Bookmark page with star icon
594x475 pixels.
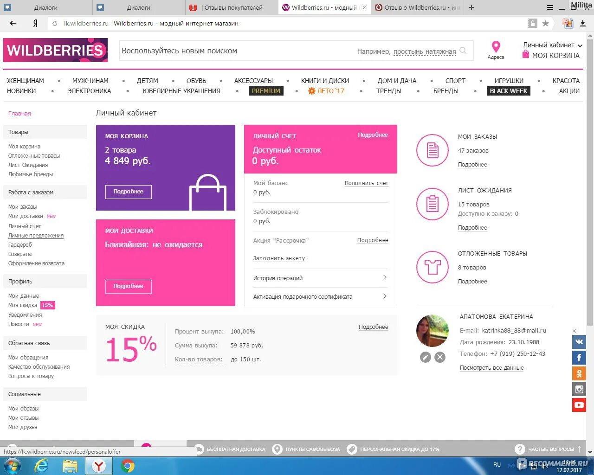[545, 23]
